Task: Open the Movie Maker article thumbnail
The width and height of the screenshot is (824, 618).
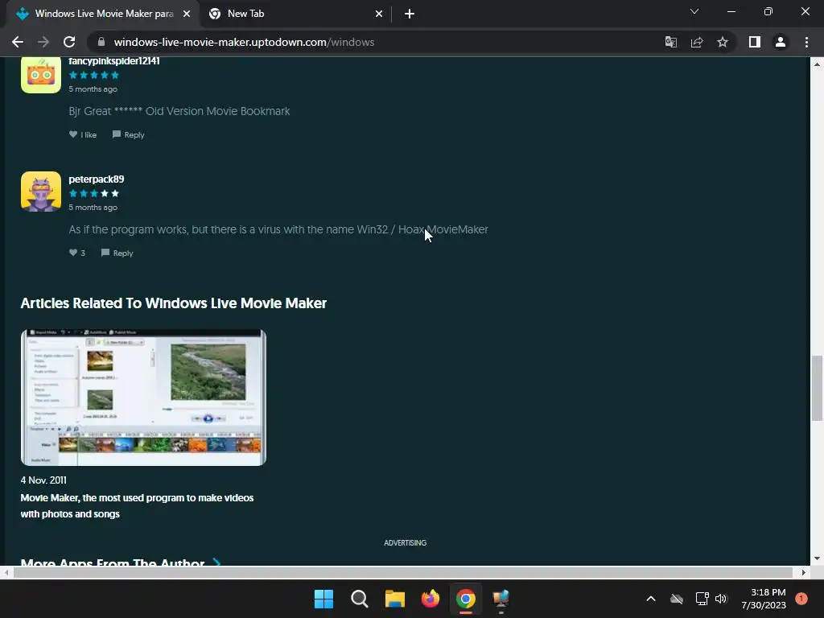Action: (x=143, y=398)
